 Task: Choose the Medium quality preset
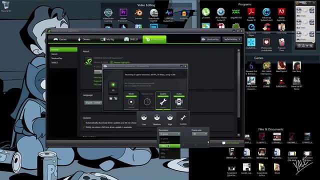[x=156, y=119]
